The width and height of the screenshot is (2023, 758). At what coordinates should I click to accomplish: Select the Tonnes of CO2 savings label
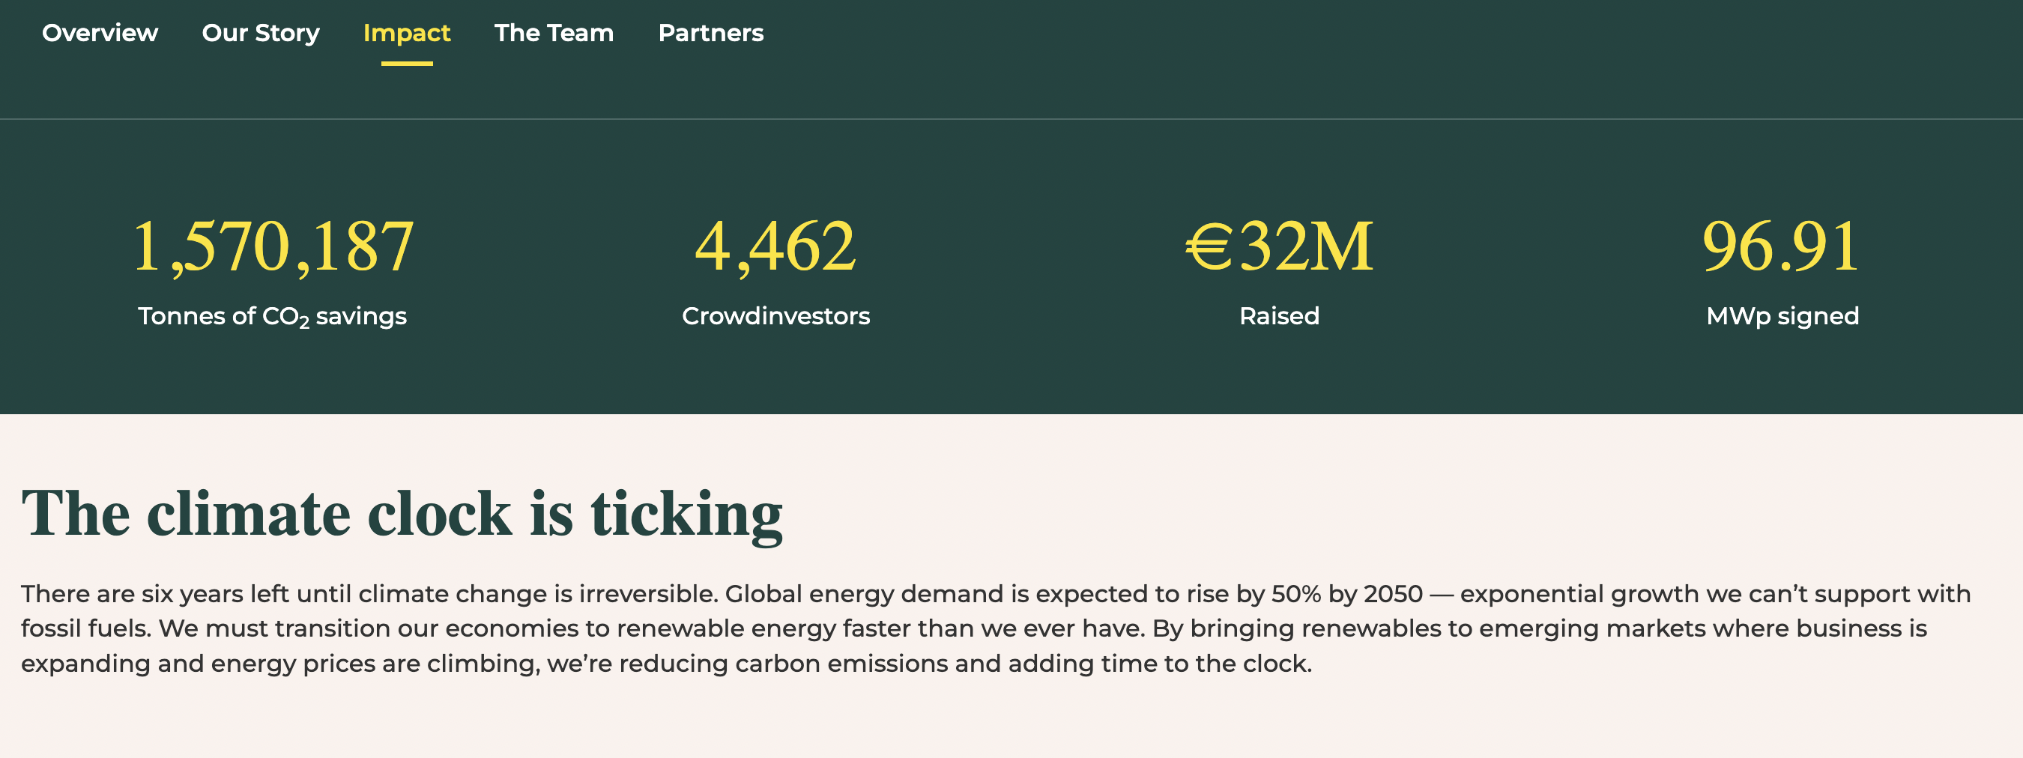(x=273, y=316)
